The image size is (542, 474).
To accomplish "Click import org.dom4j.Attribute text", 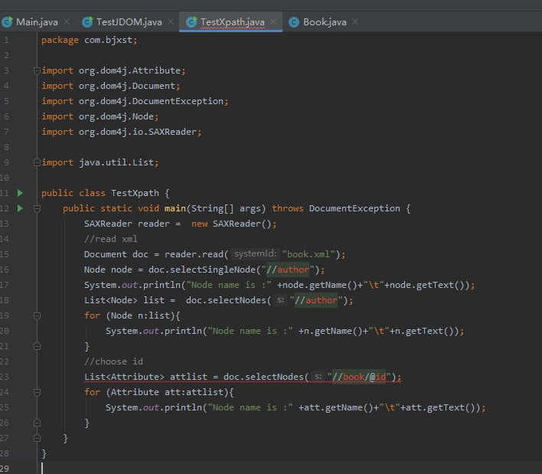I will coord(113,70).
